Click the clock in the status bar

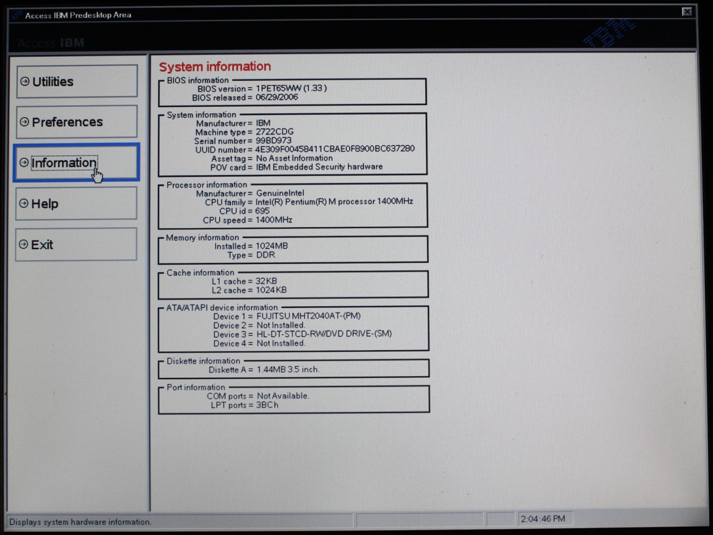(x=543, y=519)
